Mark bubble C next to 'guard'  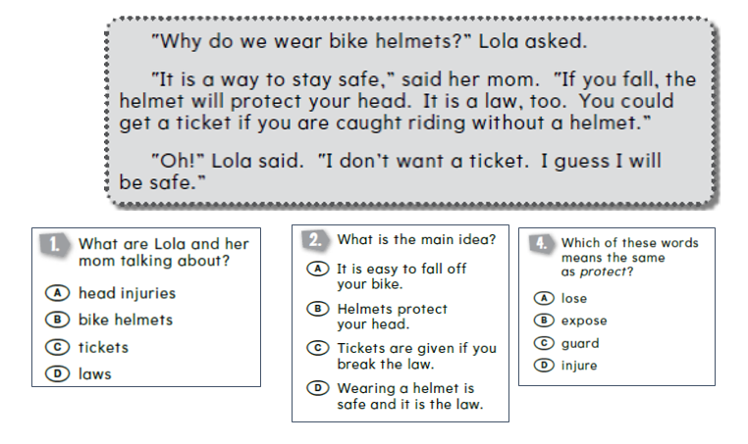[544, 343]
